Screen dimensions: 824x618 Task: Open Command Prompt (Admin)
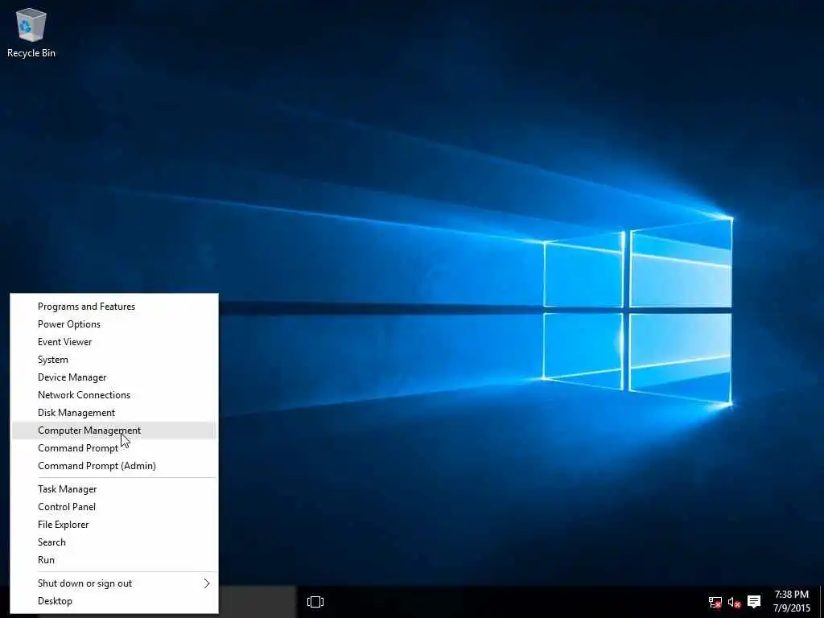114,466
